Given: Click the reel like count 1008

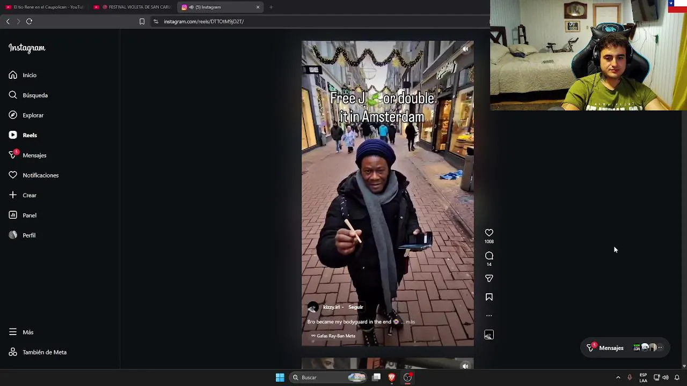Looking at the screenshot, I should click(x=489, y=242).
